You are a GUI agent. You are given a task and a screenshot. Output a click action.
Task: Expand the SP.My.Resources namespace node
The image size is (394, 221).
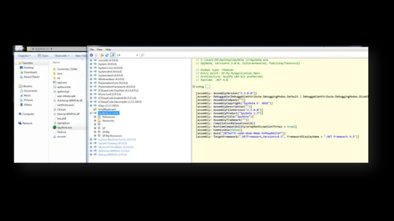pyautogui.click(x=95, y=136)
